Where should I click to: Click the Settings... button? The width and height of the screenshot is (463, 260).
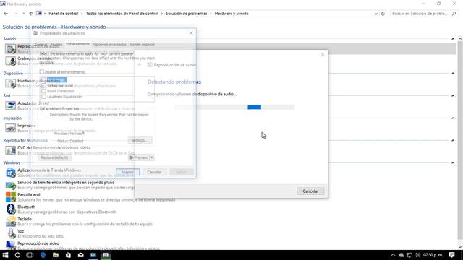tap(140, 140)
